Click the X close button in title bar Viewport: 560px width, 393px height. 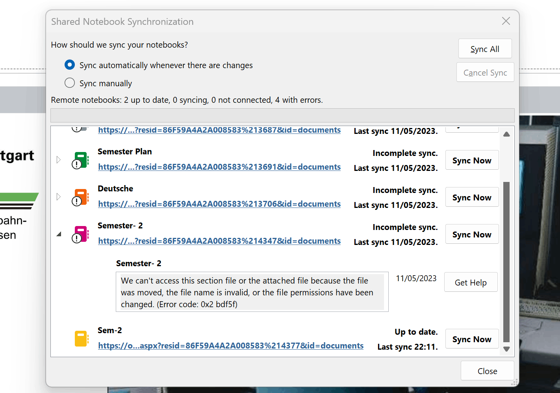(x=506, y=21)
